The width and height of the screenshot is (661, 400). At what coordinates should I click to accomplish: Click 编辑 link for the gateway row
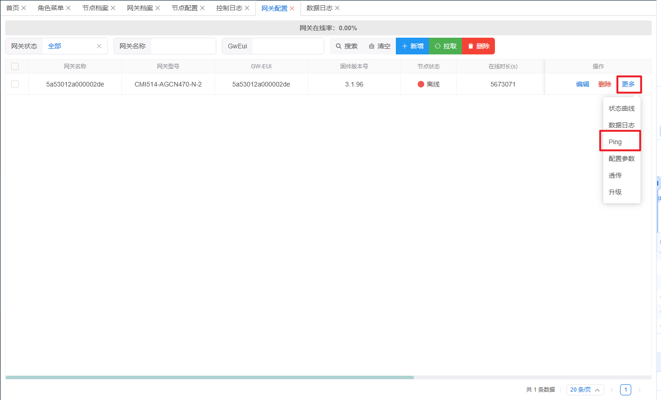tap(583, 84)
